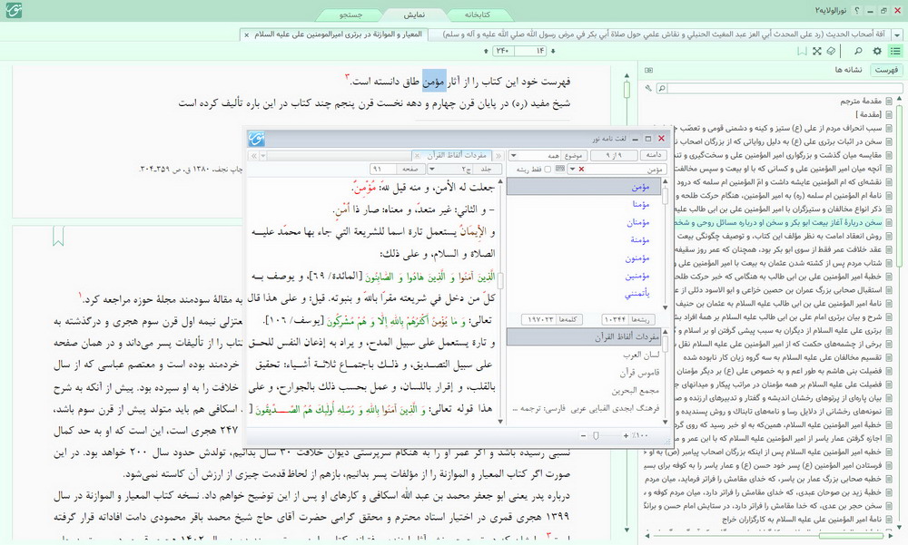Clear the dictionary search word with the red X
The image size is (908, 545).
tap(581, 170)
